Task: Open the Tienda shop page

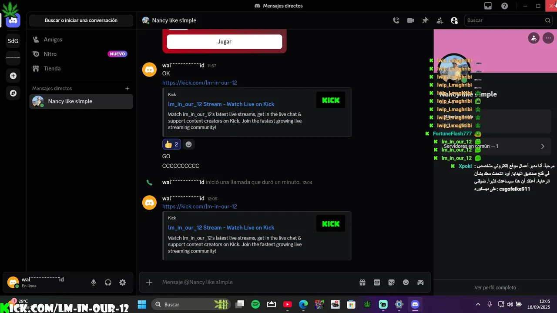Action: (x=81, y=68)
